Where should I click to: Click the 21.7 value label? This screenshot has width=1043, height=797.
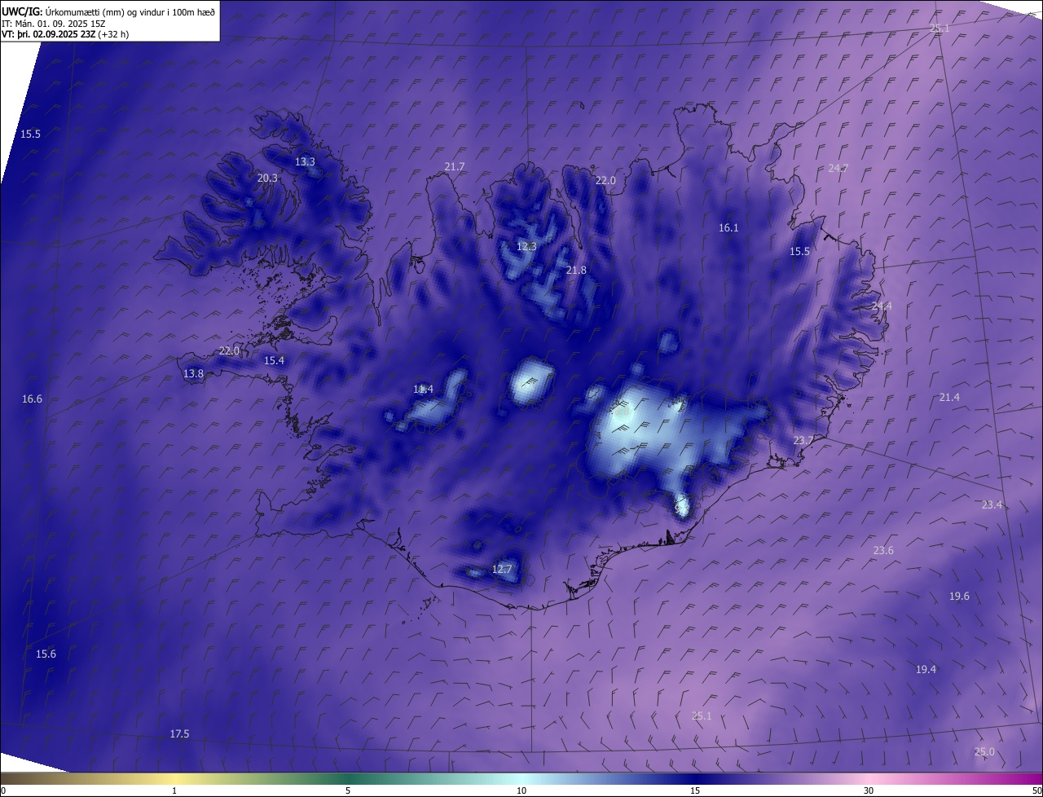click(x=455, y=166)
